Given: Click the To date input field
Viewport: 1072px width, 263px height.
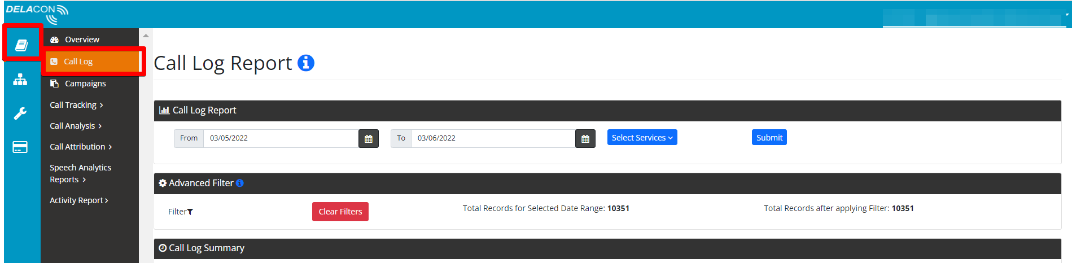Looking at the screenshot, I should (x=493, y=138).
